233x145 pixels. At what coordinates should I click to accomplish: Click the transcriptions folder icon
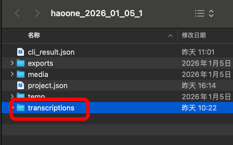[21, 108]
